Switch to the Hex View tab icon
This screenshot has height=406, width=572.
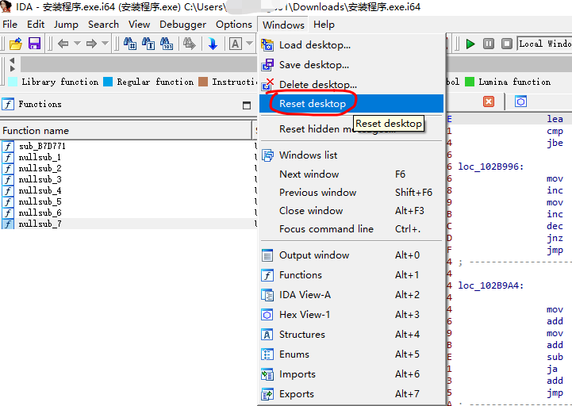coord(520,101)
